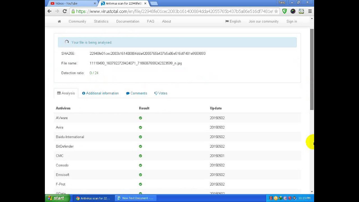
Task: Click the 0 / 24 detection ratio
Action: 94,73
